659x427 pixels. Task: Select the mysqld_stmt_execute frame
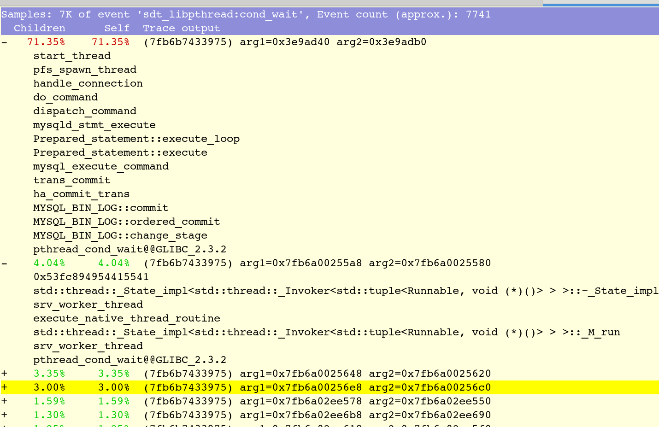94,125
